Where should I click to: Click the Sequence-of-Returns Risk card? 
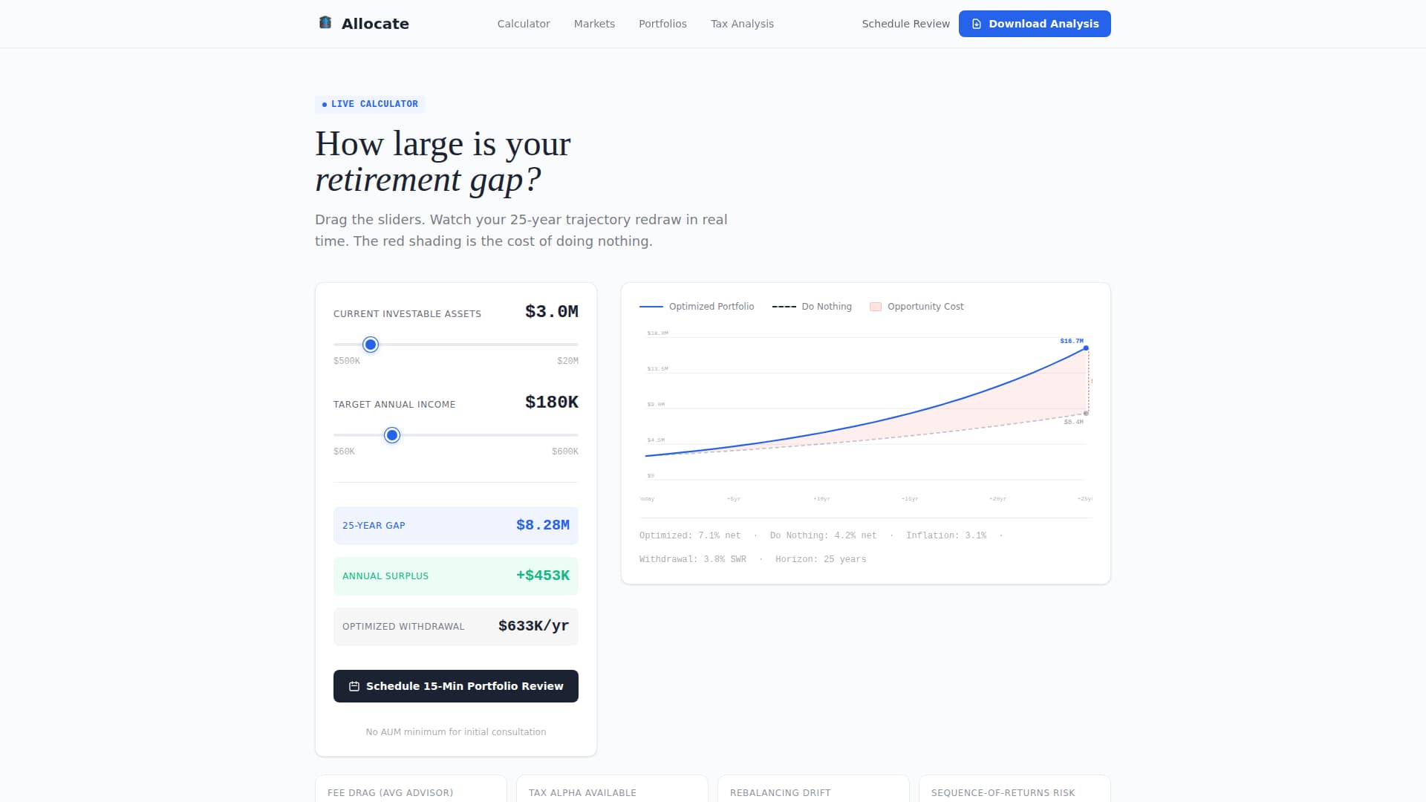click(x=1015, y=789)
